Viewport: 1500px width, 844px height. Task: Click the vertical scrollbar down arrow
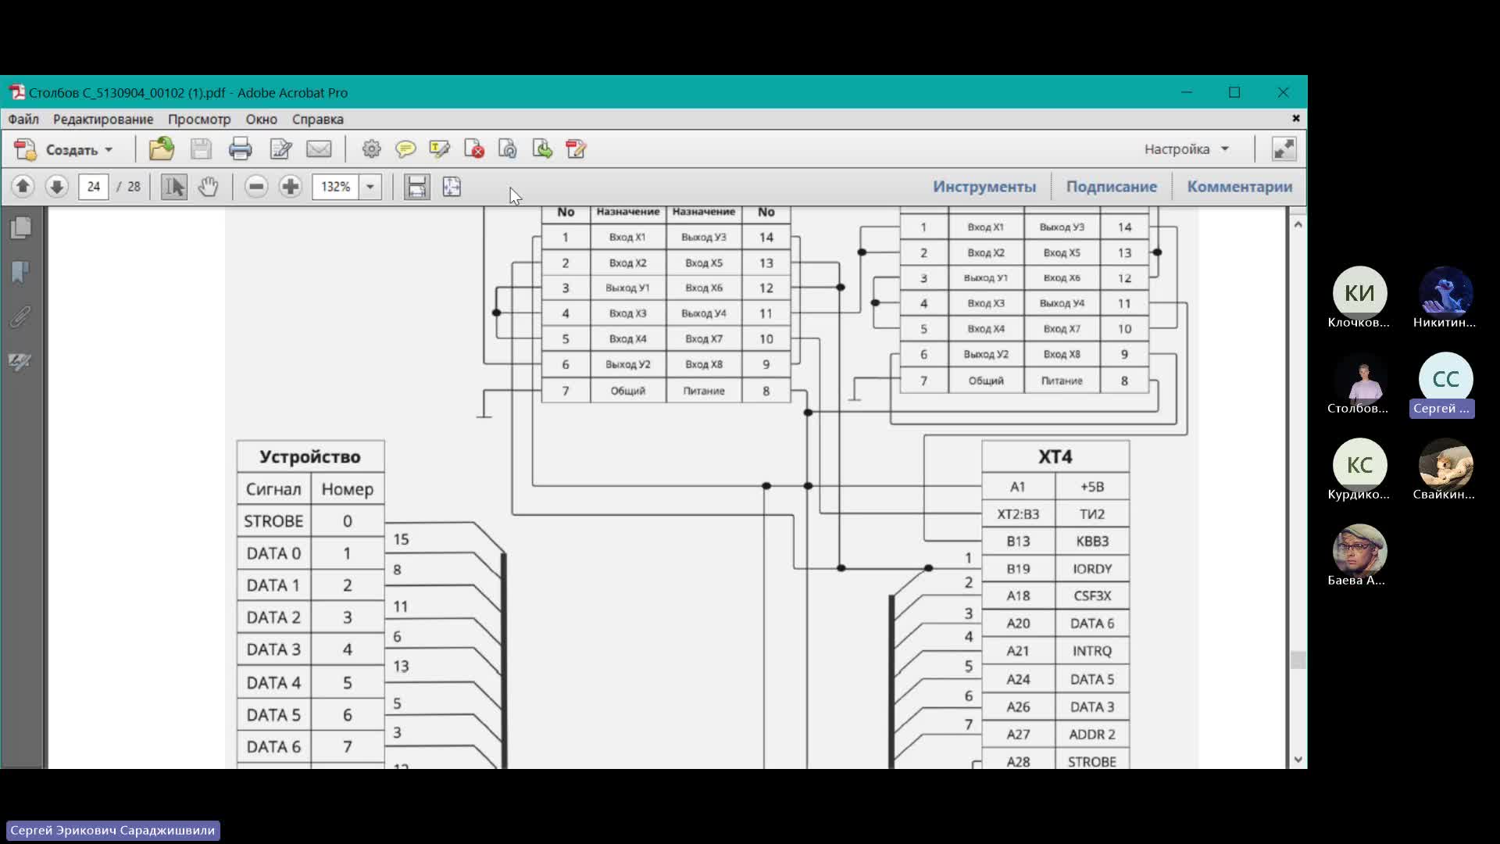(1298, 759)
